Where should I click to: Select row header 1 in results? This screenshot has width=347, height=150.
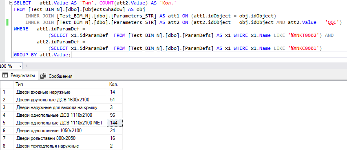pyautogui.click(x=7, y=92)
